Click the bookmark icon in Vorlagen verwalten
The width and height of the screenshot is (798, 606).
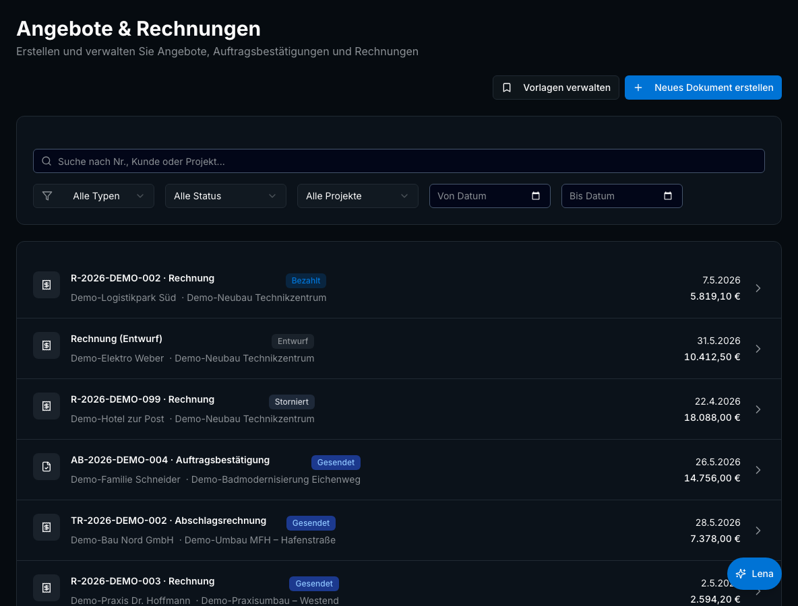pos(507,88)
